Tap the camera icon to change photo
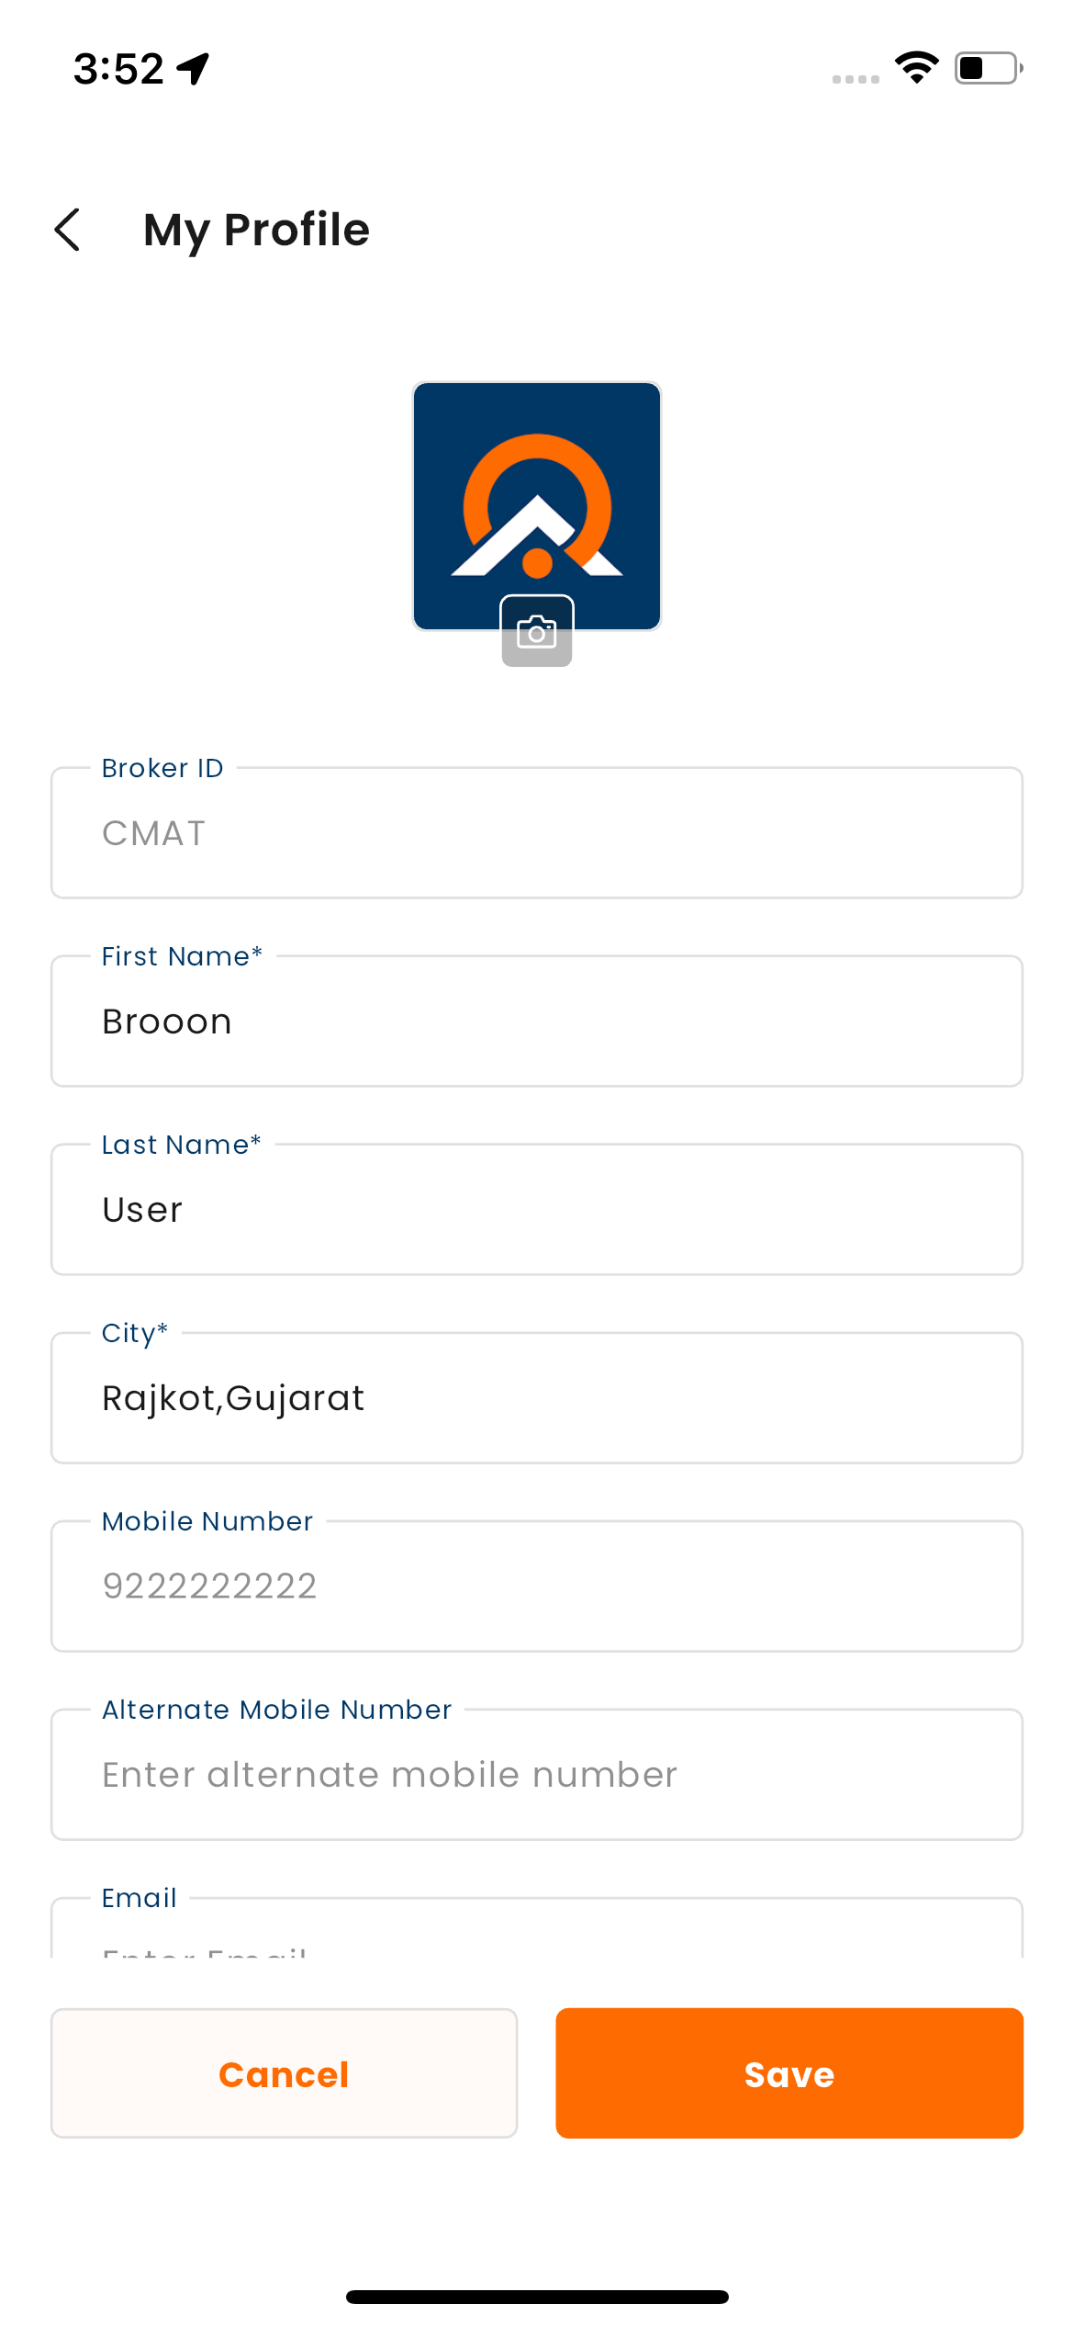Screen dimensions: 1074x2326 [x=537, y=631]
